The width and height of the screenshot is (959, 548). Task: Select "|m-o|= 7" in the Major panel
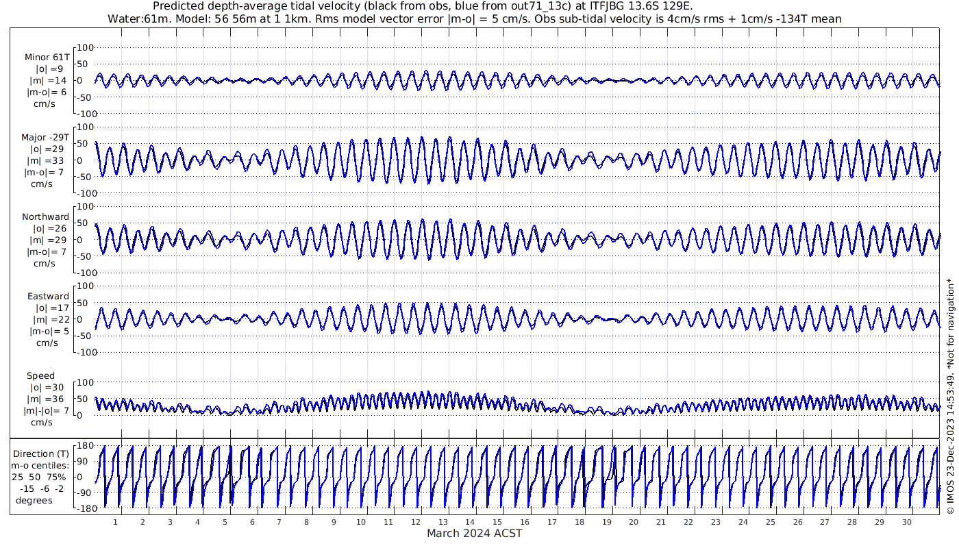click(45, 173)
